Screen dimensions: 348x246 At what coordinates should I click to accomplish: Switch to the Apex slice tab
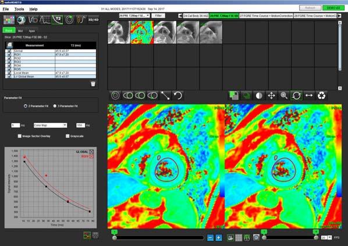coord(32,31)
